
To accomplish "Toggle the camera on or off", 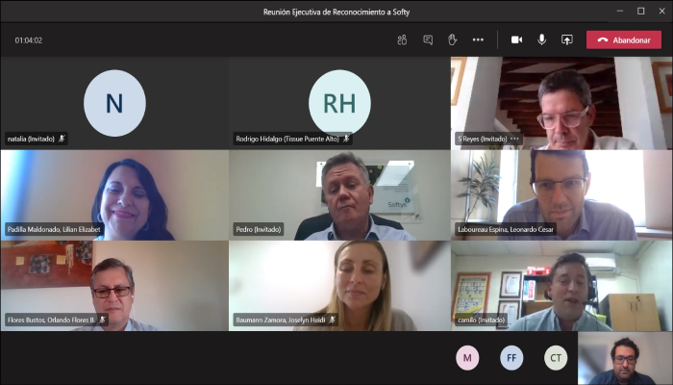I will (x=516, y=39).
